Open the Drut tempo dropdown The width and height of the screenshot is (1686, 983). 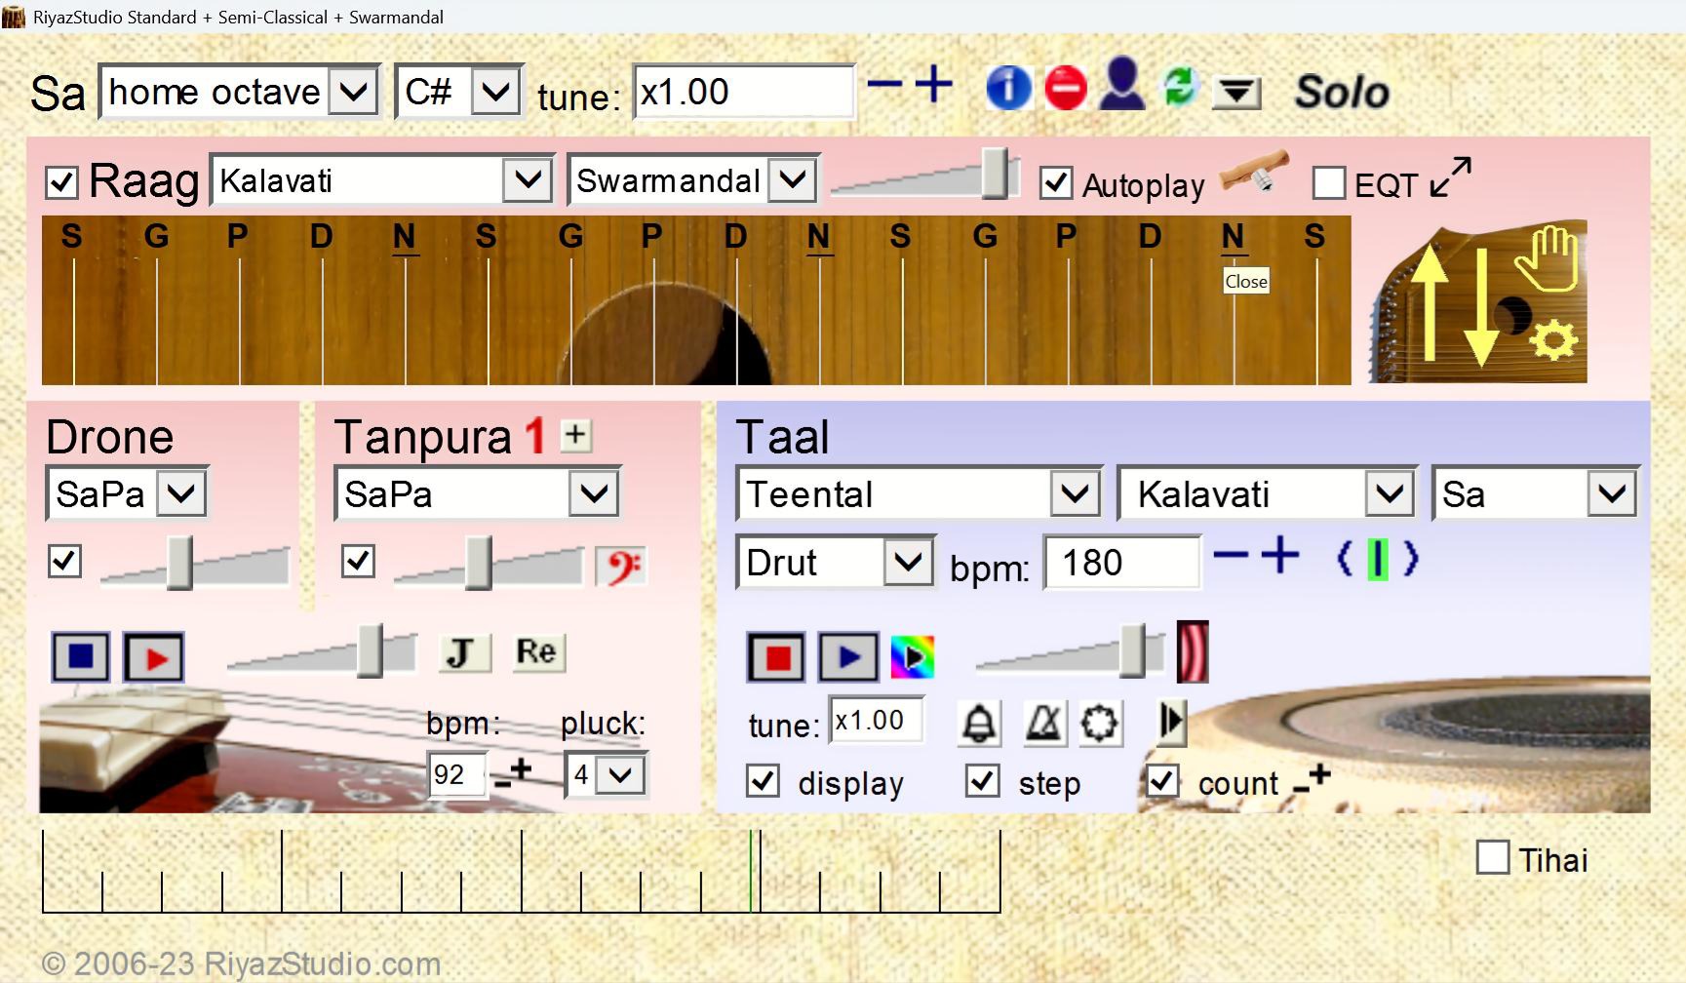click(x=908, y=563)
